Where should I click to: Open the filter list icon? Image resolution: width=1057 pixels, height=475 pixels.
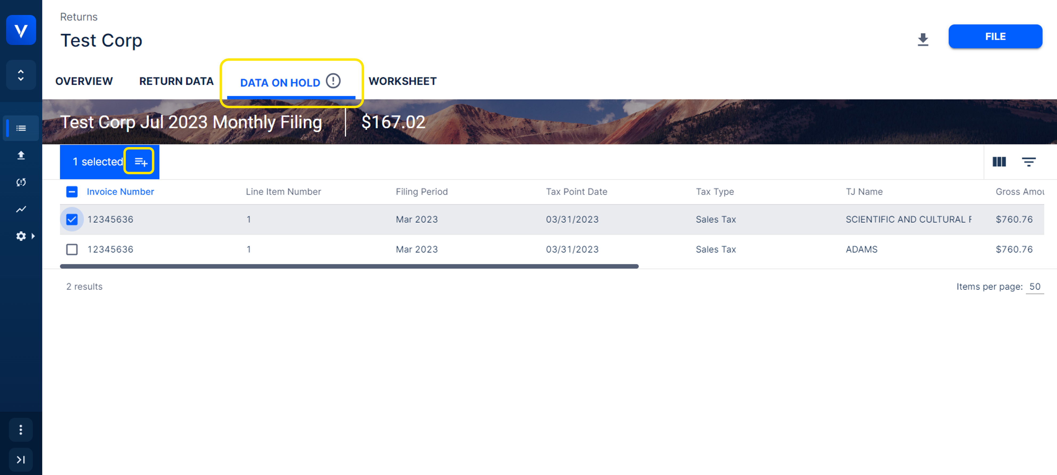(1028, 162)
